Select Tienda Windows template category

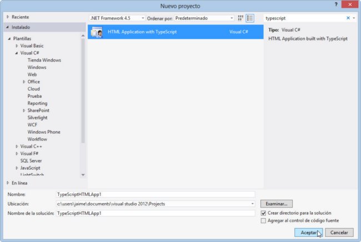point(44,60)
